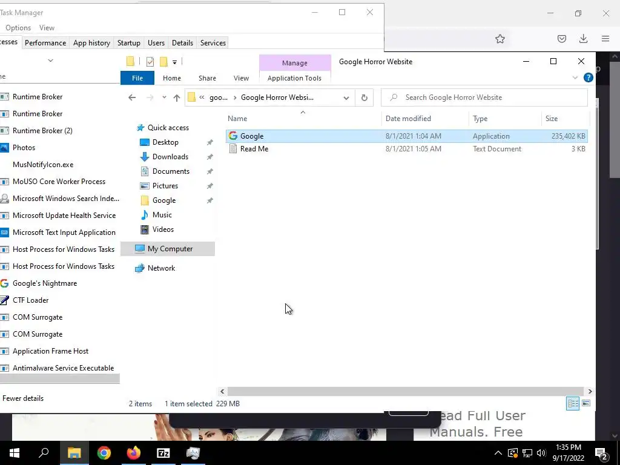The image size is (620, 465).
Task: Open Task Manager Options menu
Action: click(18, 28)
